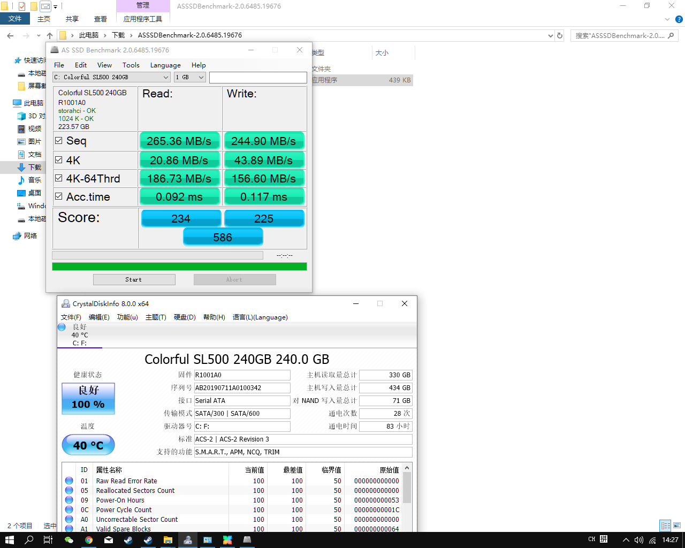Show hidden system tray icons
The width and height of the screenshot is (685, 548).
point(626,540)
